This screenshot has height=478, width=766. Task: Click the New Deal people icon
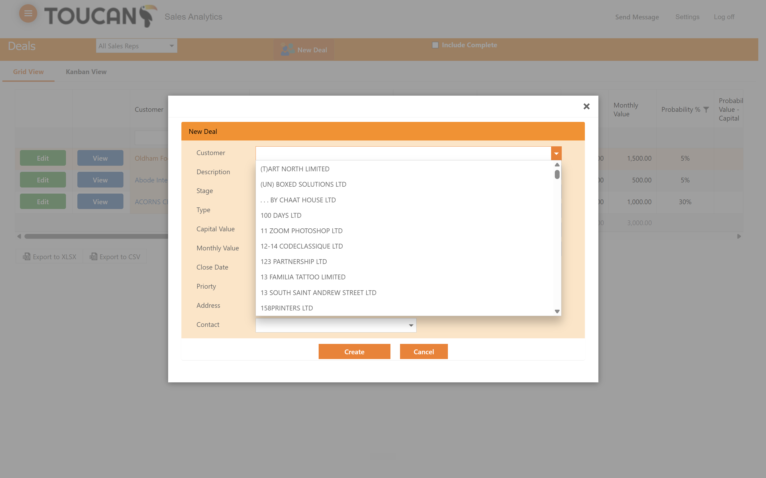point(288,50)
